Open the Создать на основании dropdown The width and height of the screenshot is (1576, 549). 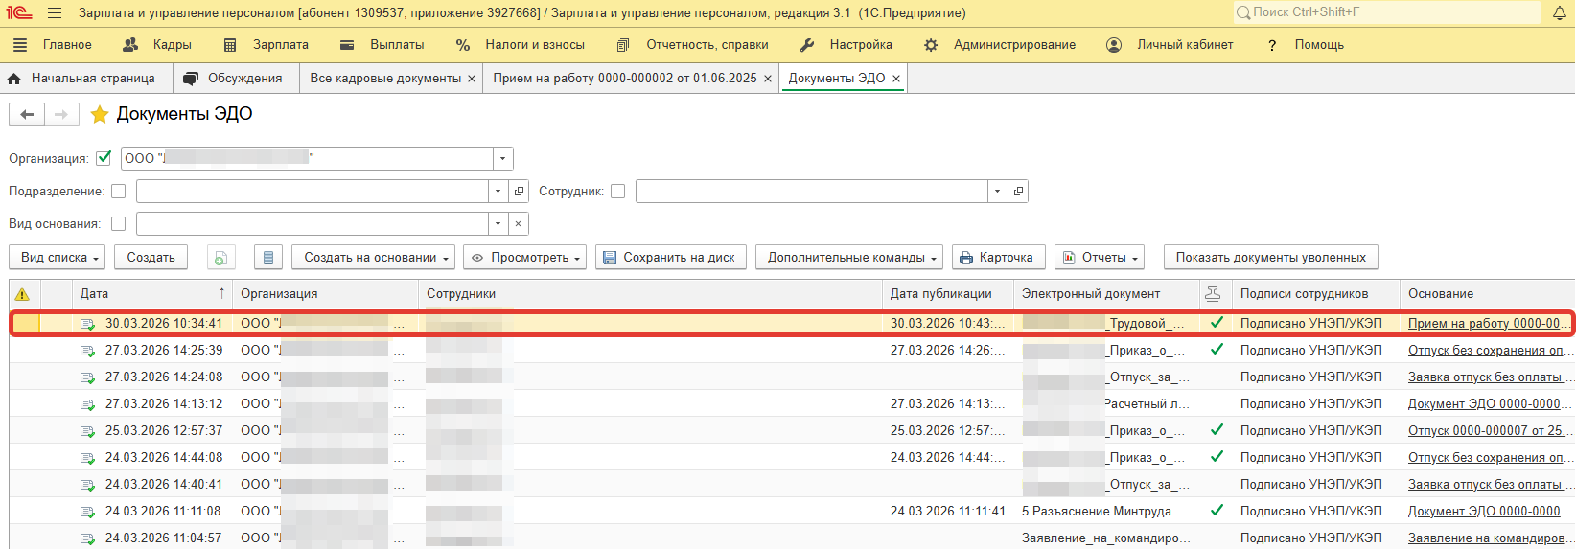click(373, 258)
